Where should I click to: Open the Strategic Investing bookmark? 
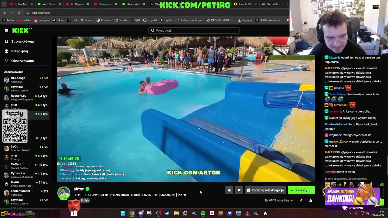tap(189, 20)
